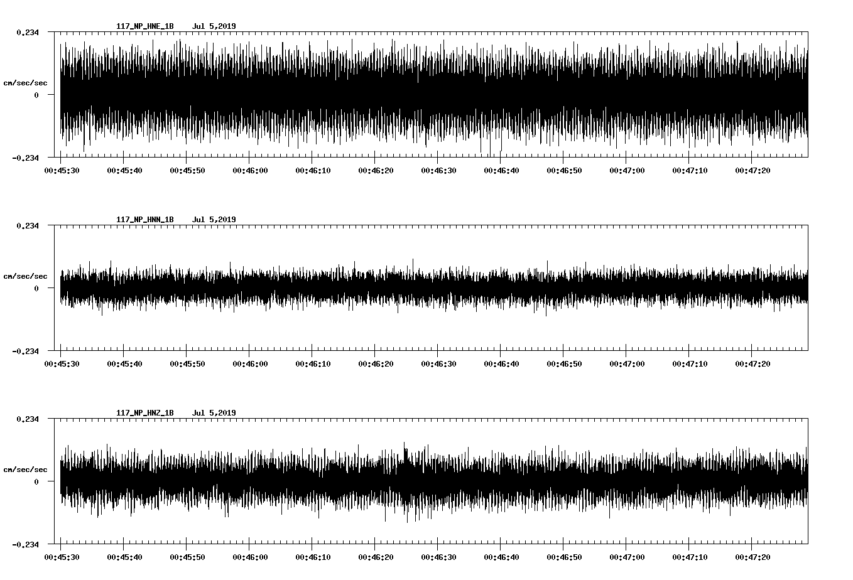
Task: Click the 0.234 upper limit on HNZ axis
Action: pyautogui.click(x=28, y=419)
